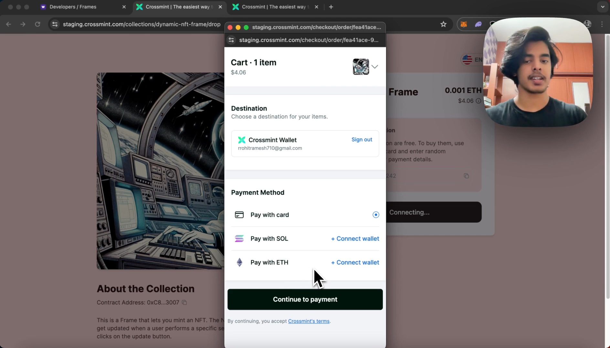Open Phantom wallet extension icon
This screenshot has height=348, width=610.
(478, 24)
